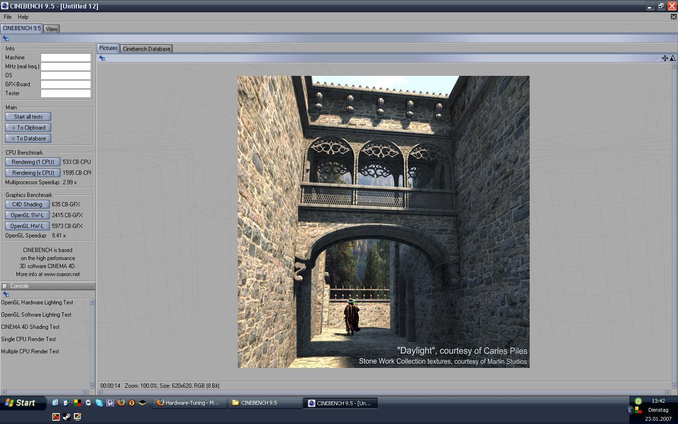This screenshot has width=678, height=424.
Task: Launch Firefox from quick launch bar
Action: (121, 403)
